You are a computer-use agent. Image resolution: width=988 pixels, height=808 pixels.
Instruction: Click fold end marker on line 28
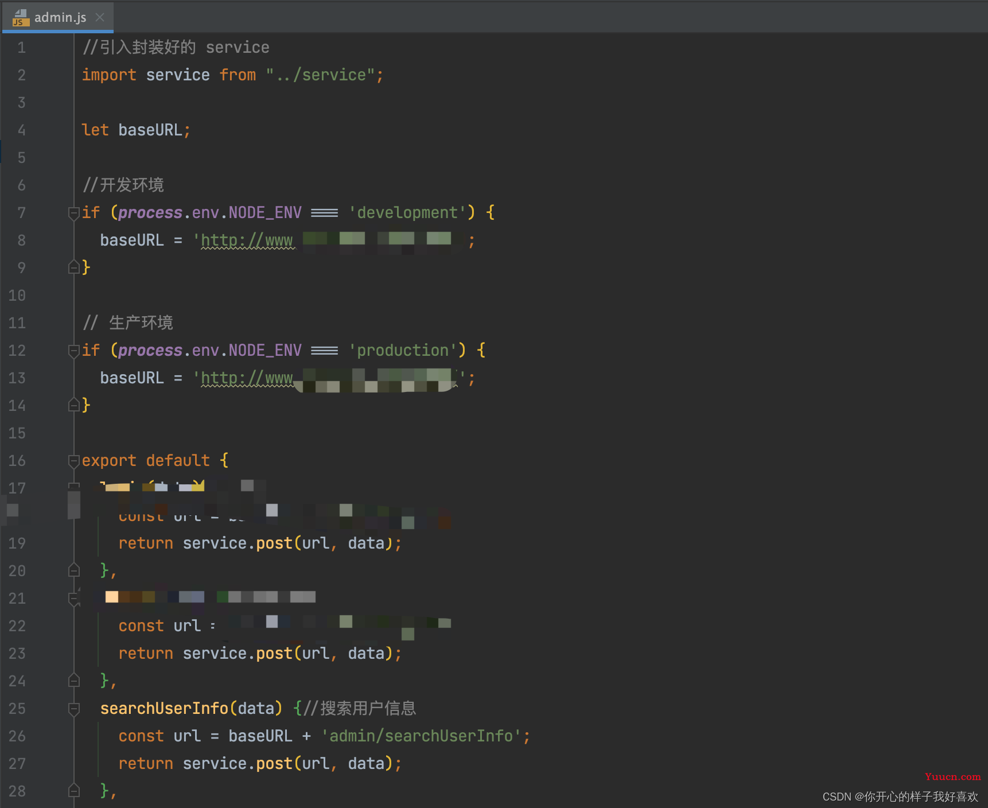point(73,791)
